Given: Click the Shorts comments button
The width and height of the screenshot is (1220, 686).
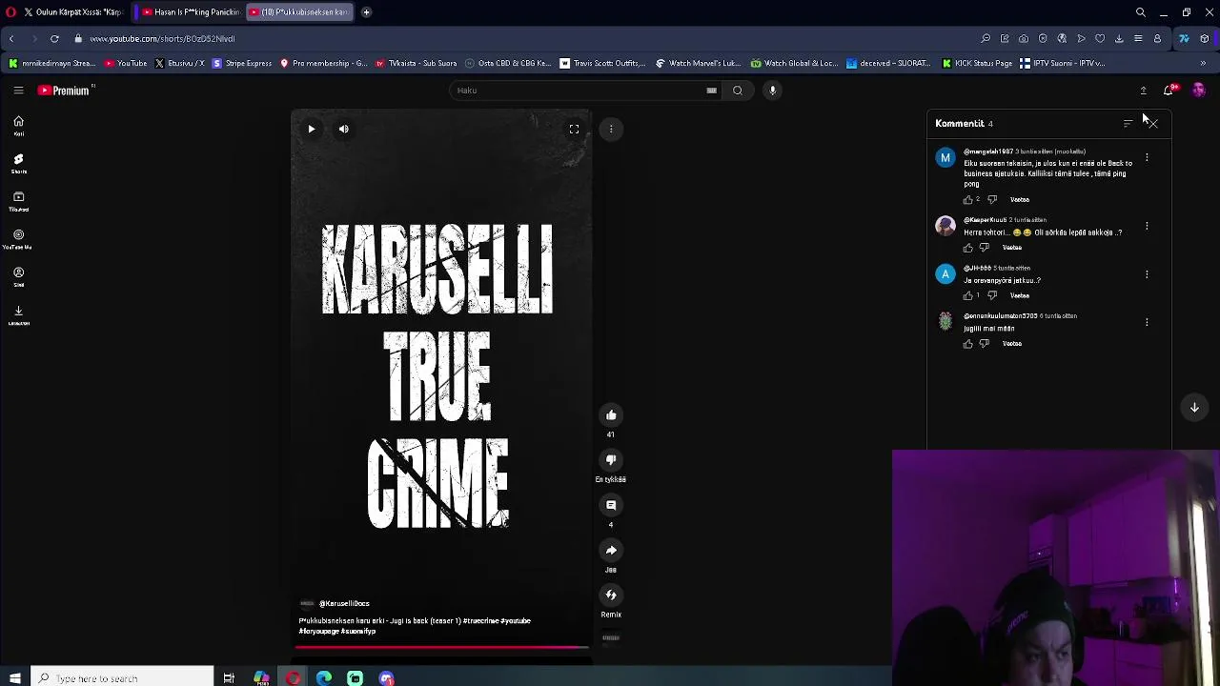Looking at the screenshot, I should pyautogui.click(x=611, y=505).
